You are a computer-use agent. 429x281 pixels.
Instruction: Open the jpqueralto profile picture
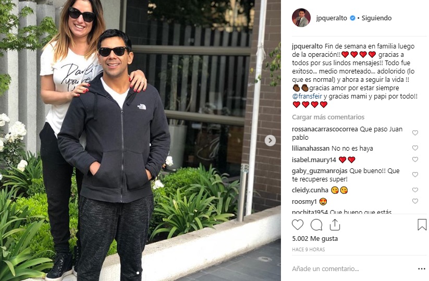click(x=301, y=18)
